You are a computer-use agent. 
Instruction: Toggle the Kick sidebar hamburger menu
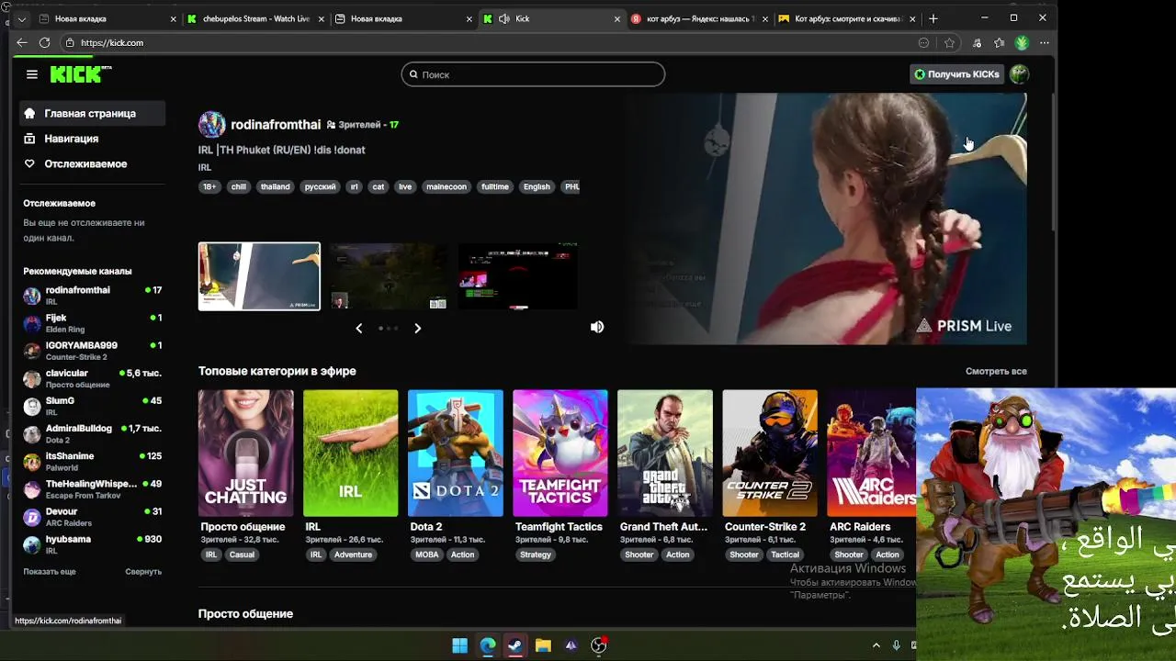pos(32,74)
